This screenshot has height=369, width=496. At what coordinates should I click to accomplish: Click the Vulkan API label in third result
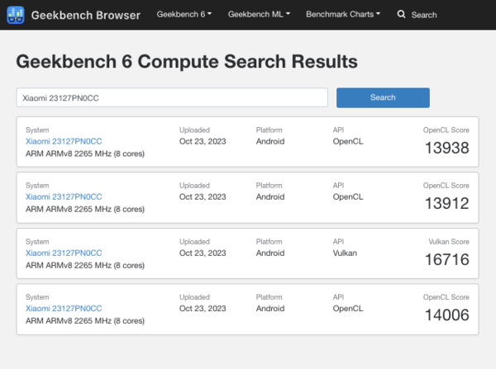click(345, 253)
